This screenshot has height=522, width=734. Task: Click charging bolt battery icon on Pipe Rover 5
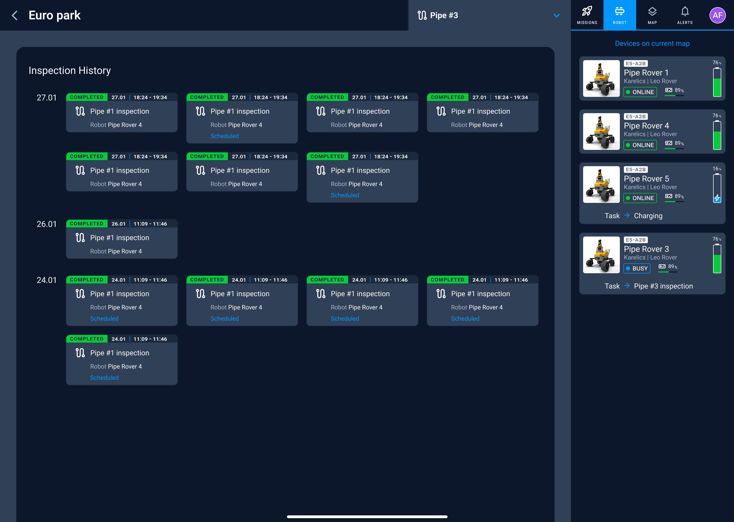(717, 198)
